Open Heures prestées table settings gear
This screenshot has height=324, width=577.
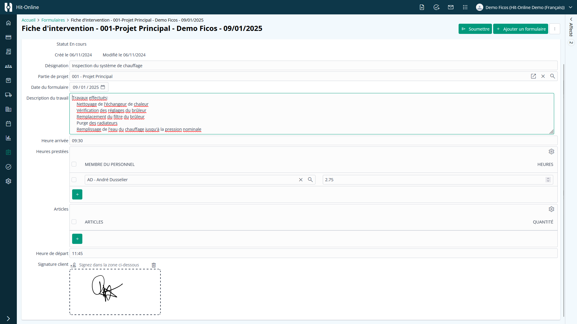(551, 151)
